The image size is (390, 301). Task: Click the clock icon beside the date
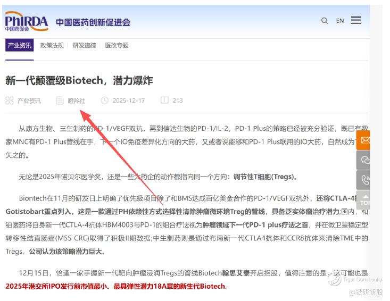tap(104, 100)
